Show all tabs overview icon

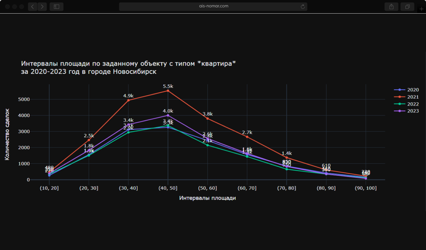(407, 7)
